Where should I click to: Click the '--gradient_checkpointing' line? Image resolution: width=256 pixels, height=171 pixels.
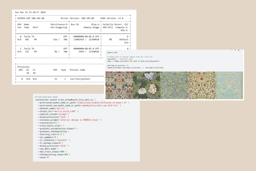(x=53, y=132)
